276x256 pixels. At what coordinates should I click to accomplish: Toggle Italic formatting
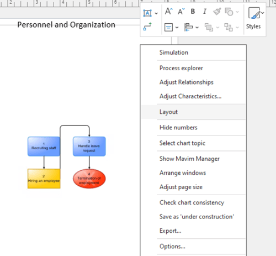pos(205,12)
